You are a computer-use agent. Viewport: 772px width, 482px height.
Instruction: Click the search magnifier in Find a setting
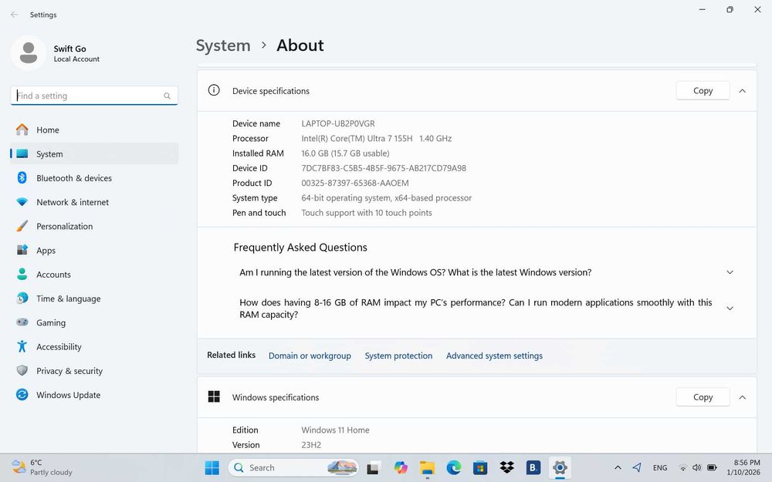coord(167,96)
